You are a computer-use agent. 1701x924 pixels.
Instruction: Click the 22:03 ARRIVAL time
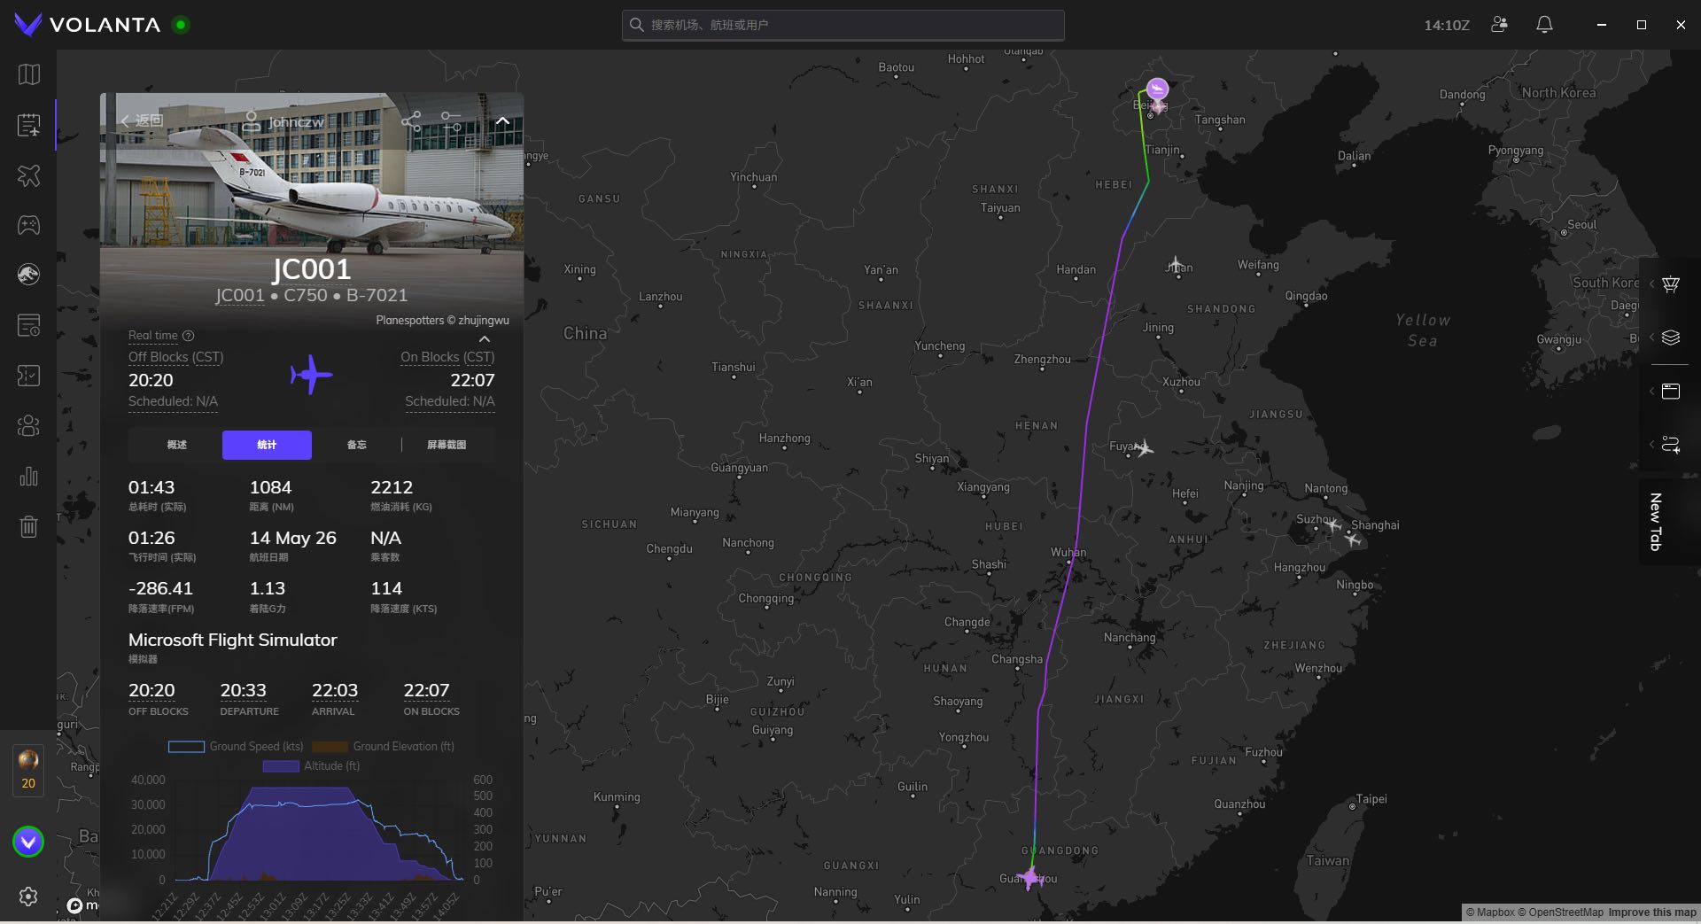(x=334, y=690)
